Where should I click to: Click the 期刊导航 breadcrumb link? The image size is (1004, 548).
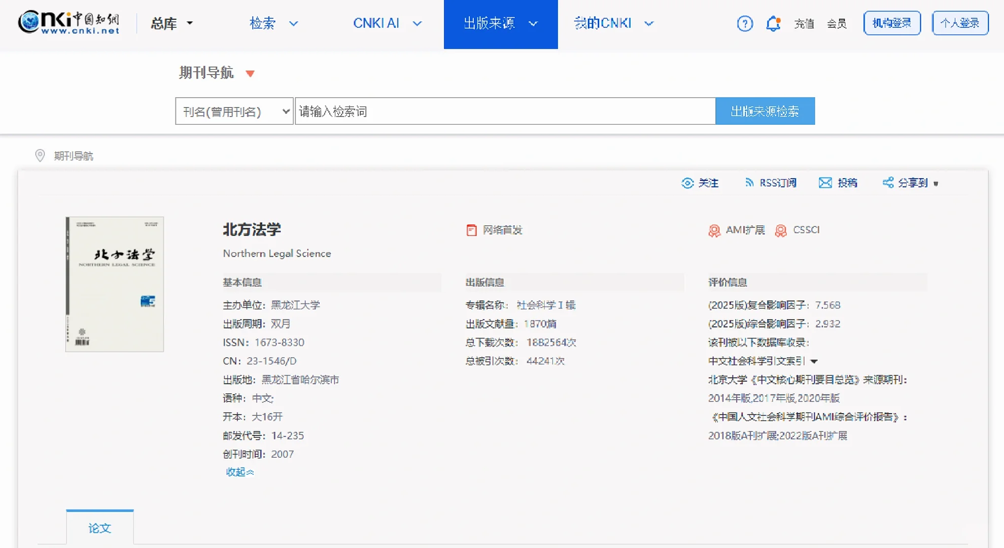74,156
